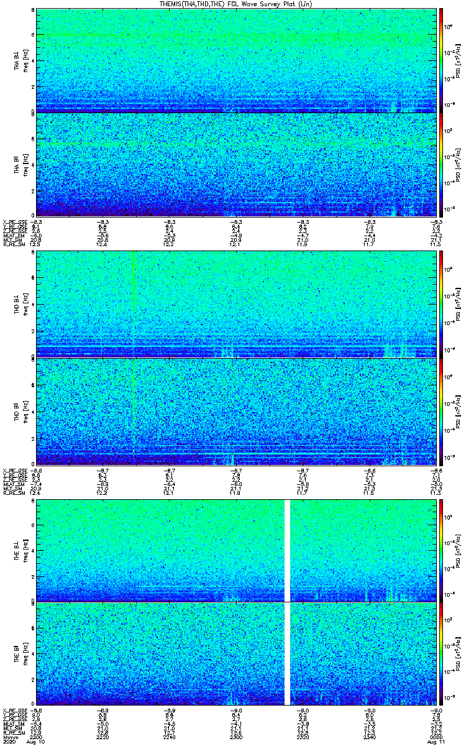Click the PSD color bar beside THA B⊥ panel

441,60
